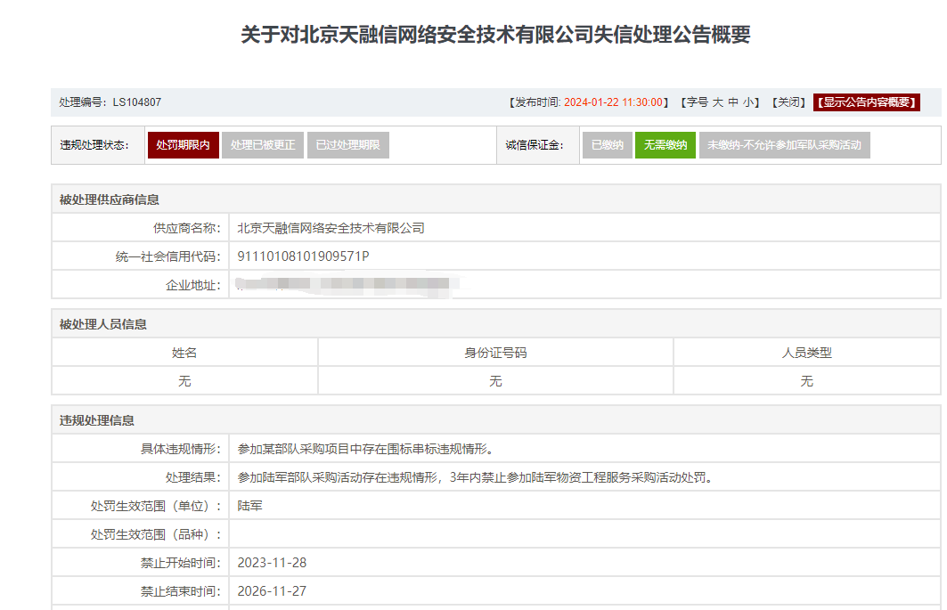
Task: Click the 无 cell under 人员类型
Action: (x=807, y=381)
